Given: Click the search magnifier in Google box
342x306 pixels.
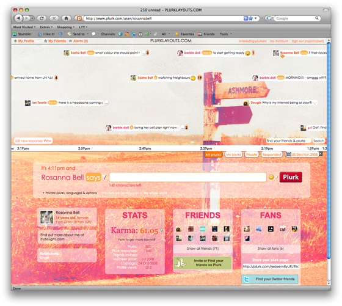Looking at the screenshot, I should coord(317,18).
